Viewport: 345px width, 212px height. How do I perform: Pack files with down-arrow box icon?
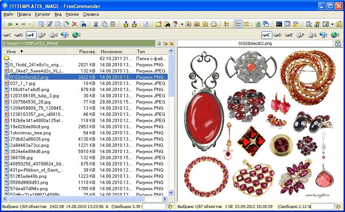pyautogui.click(x=126, y=24)
